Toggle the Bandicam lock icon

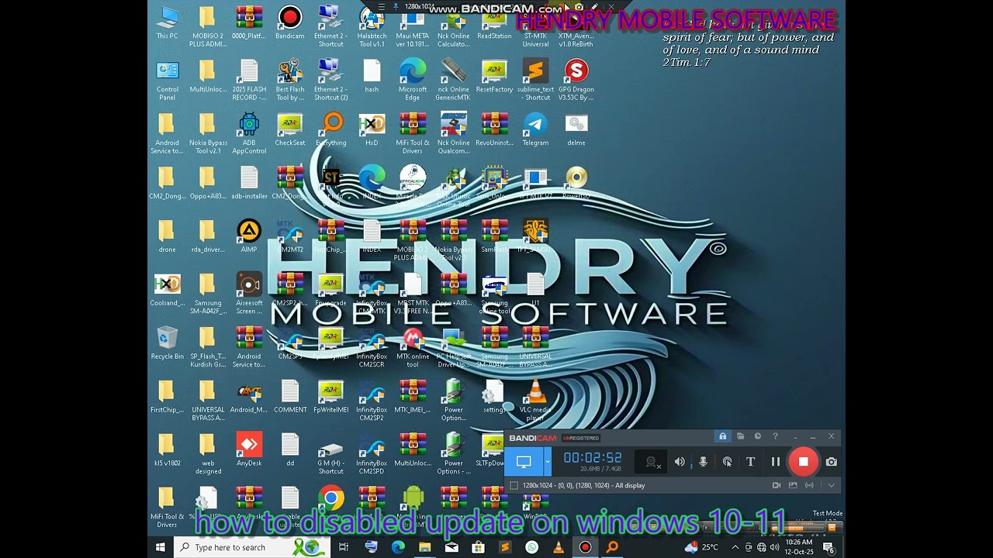tap(722, 437)
